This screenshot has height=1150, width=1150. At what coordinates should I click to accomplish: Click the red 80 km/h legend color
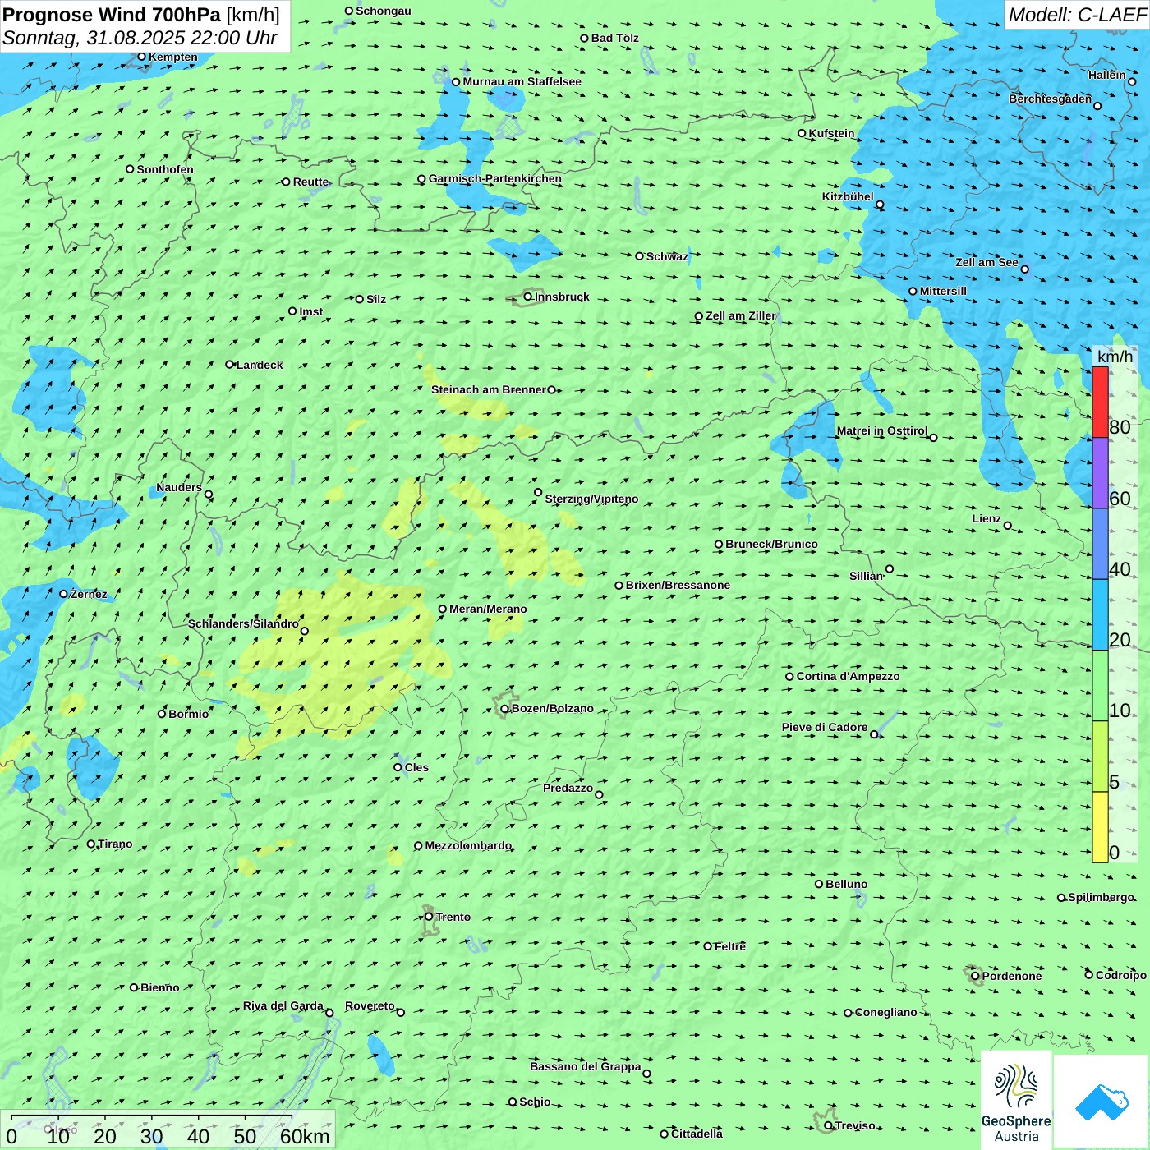[1100, 402]
